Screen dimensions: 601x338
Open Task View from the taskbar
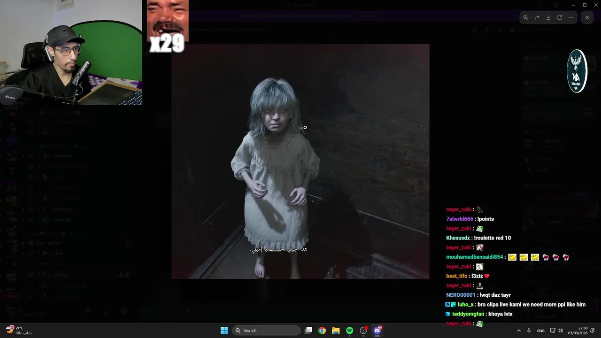pyautogui.click(x=308, y=330)
